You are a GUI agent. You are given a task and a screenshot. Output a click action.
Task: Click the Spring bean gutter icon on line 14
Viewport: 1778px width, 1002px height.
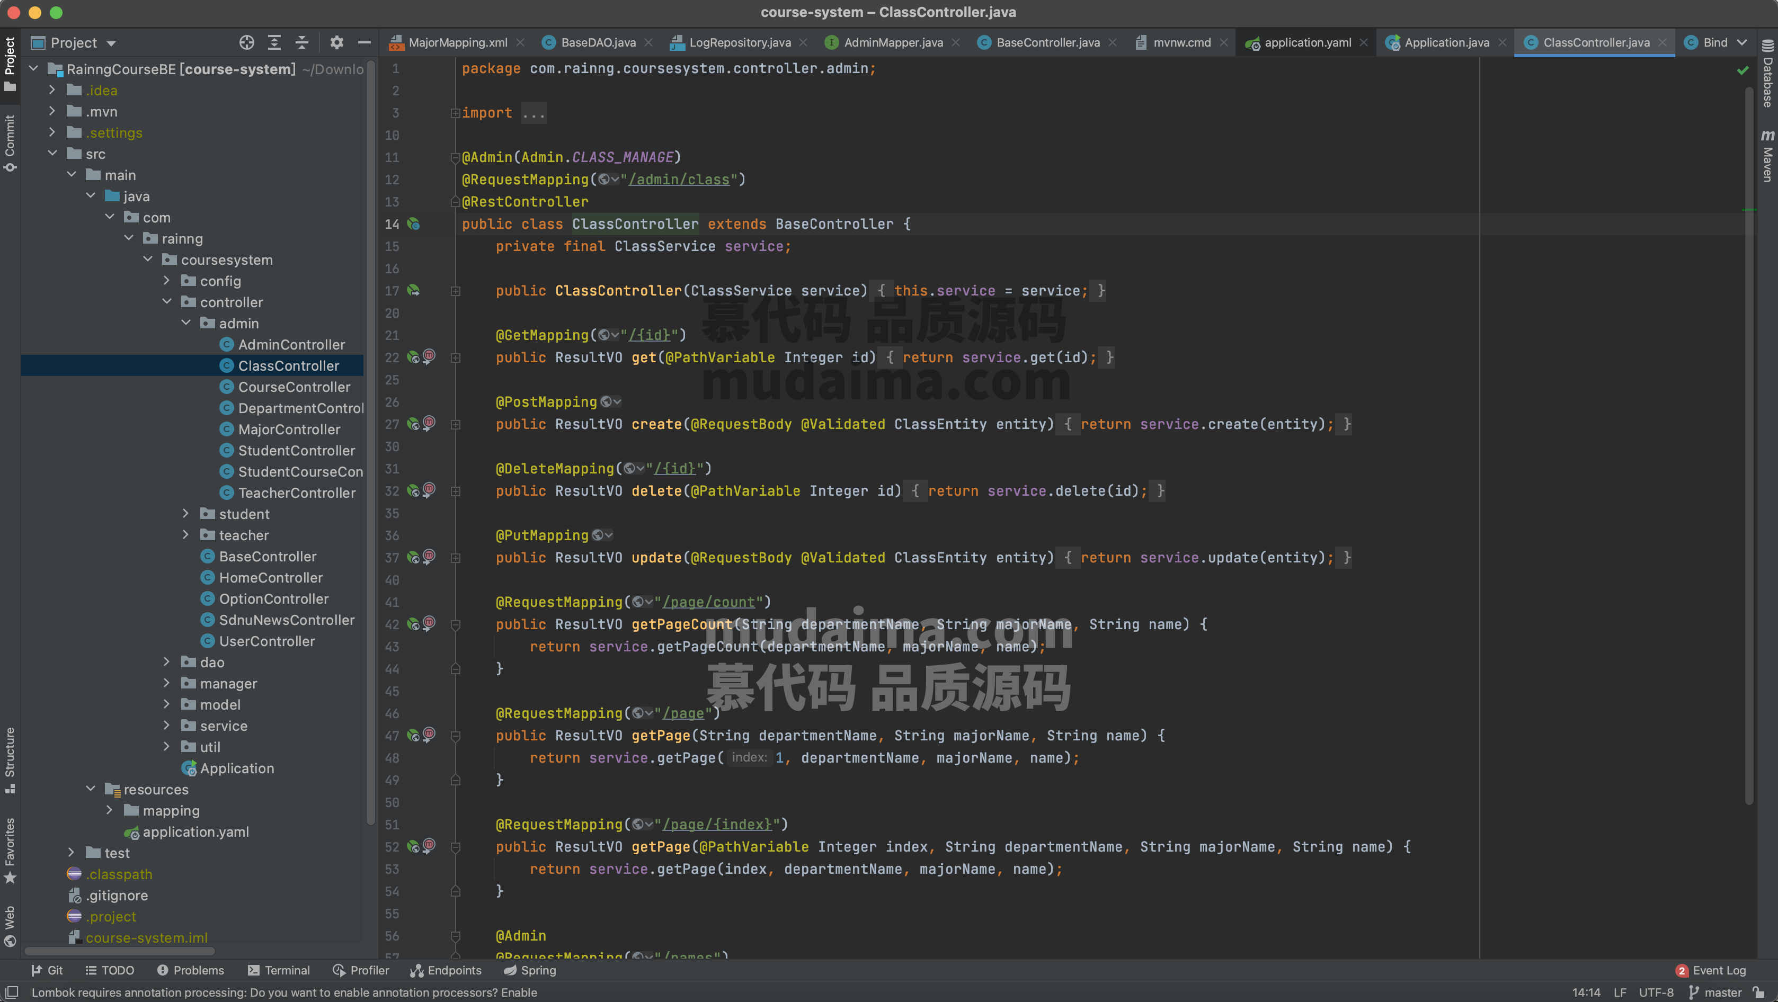coord(413,223)
